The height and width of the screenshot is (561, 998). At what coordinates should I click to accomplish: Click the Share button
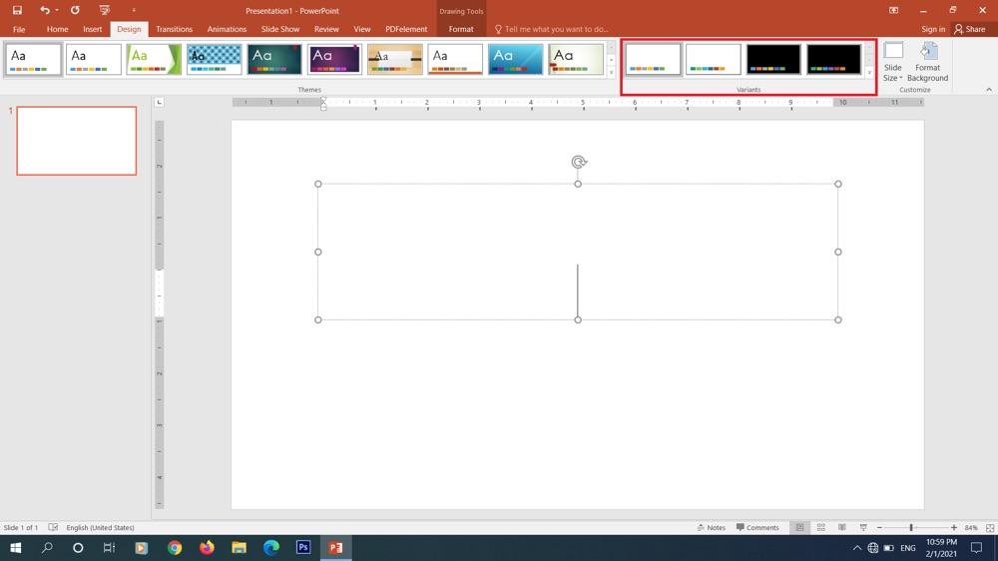click(971, 29)
